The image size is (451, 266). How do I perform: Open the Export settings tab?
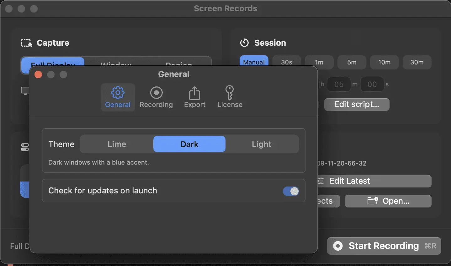pyautogui.click(x=195, y=97)
